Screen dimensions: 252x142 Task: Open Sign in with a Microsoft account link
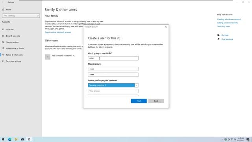click(x=58, y=32)
